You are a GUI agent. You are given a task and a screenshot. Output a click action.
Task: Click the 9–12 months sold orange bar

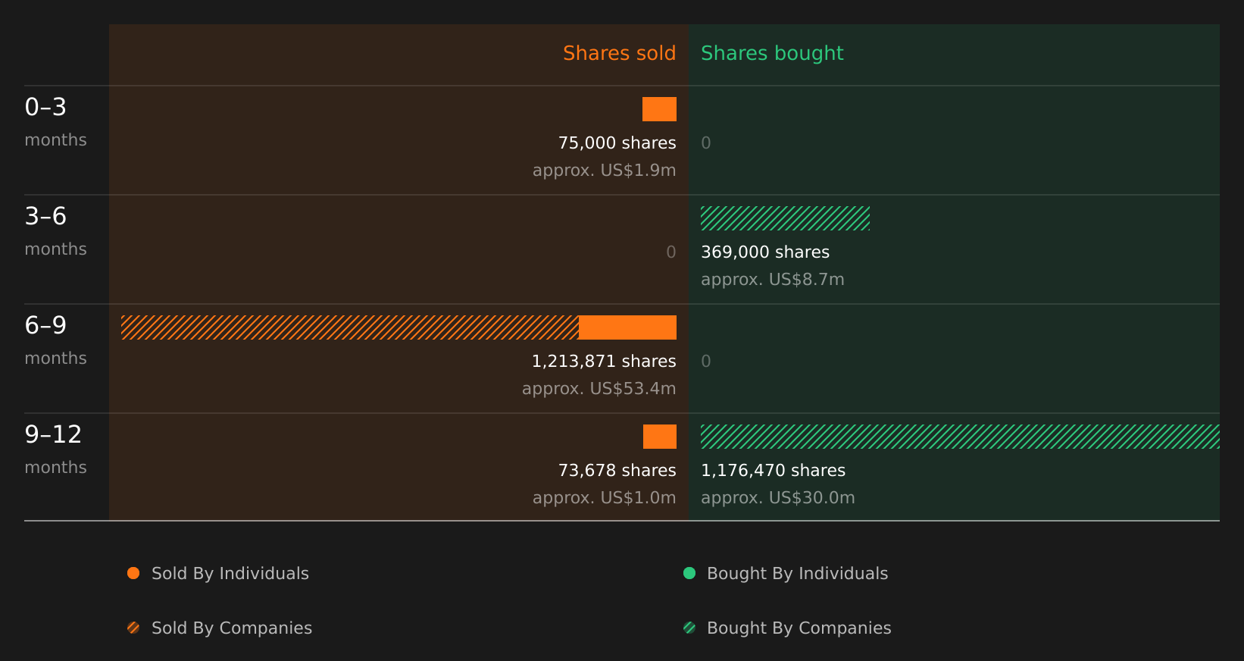[660, 437]
